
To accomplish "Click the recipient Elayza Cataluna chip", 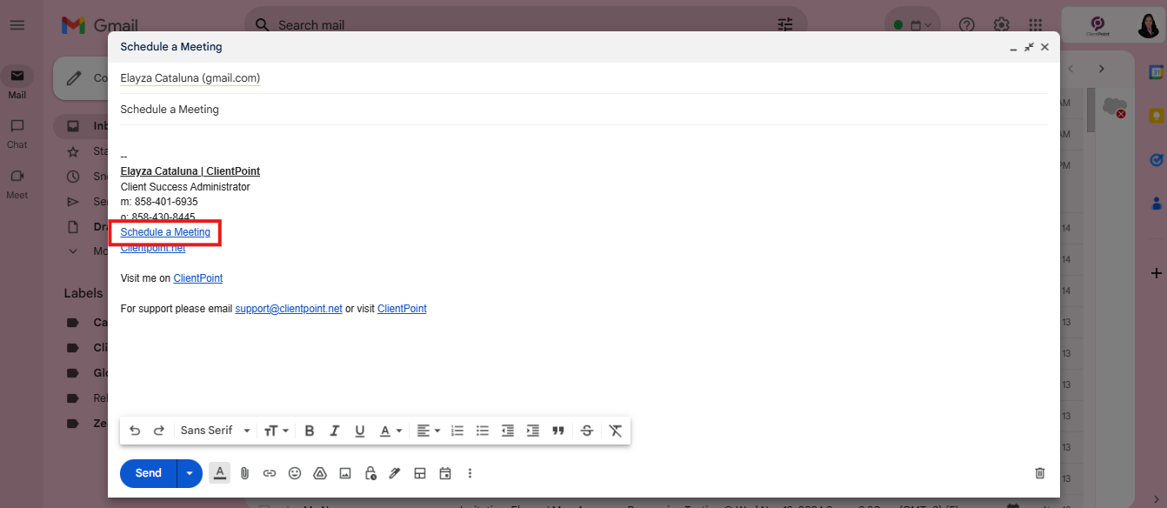I will (x=190, y=78).
